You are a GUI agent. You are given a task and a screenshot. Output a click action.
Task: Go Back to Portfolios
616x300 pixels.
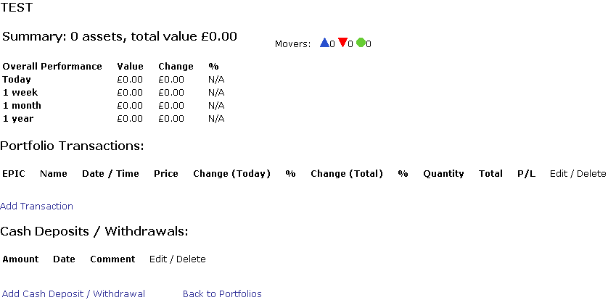point(222,294)
